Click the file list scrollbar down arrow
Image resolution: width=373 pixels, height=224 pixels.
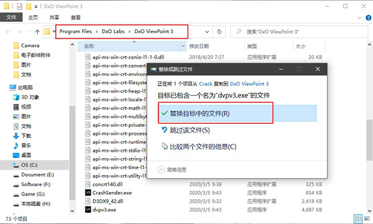tap(369, 211)
